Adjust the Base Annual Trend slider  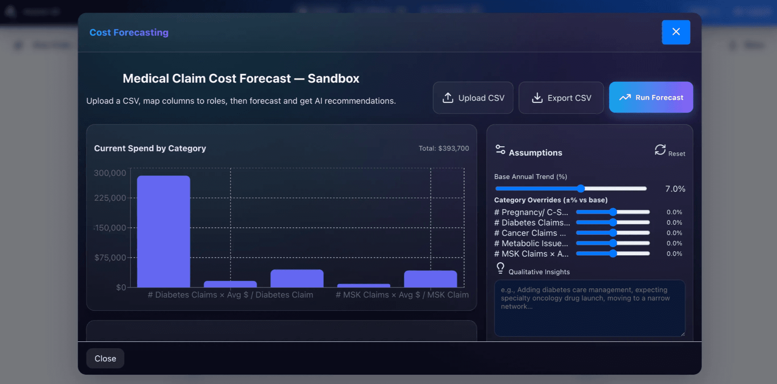pyautogui.click(x=571, y=188)
